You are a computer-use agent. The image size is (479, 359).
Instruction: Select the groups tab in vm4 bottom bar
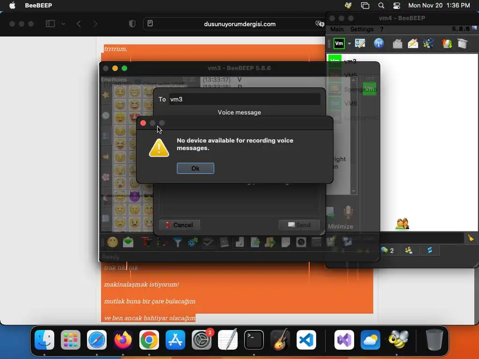pyautogui.click(x=409, y=251)
